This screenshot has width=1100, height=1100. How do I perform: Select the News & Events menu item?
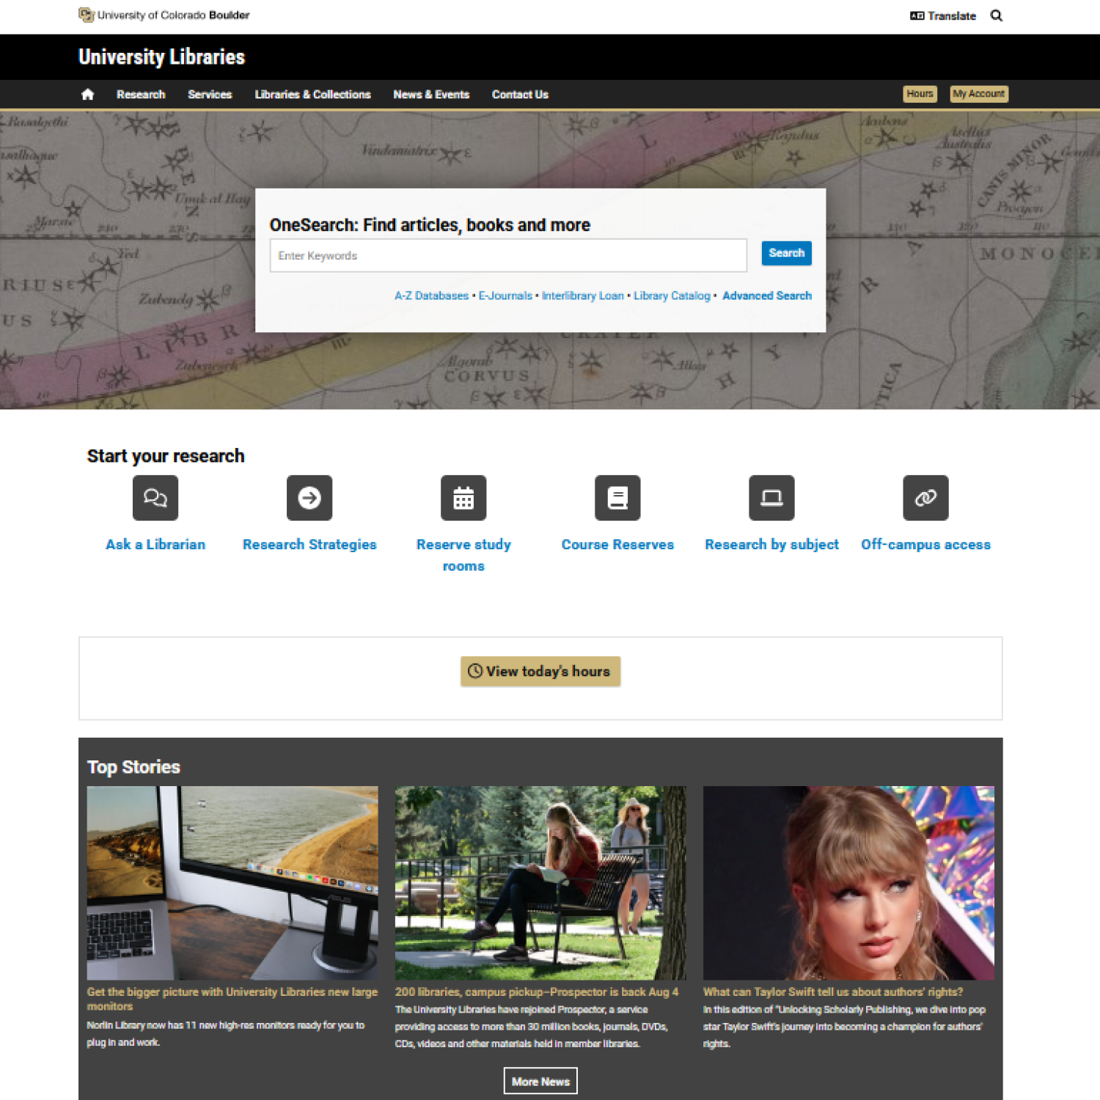click(431, 94)
